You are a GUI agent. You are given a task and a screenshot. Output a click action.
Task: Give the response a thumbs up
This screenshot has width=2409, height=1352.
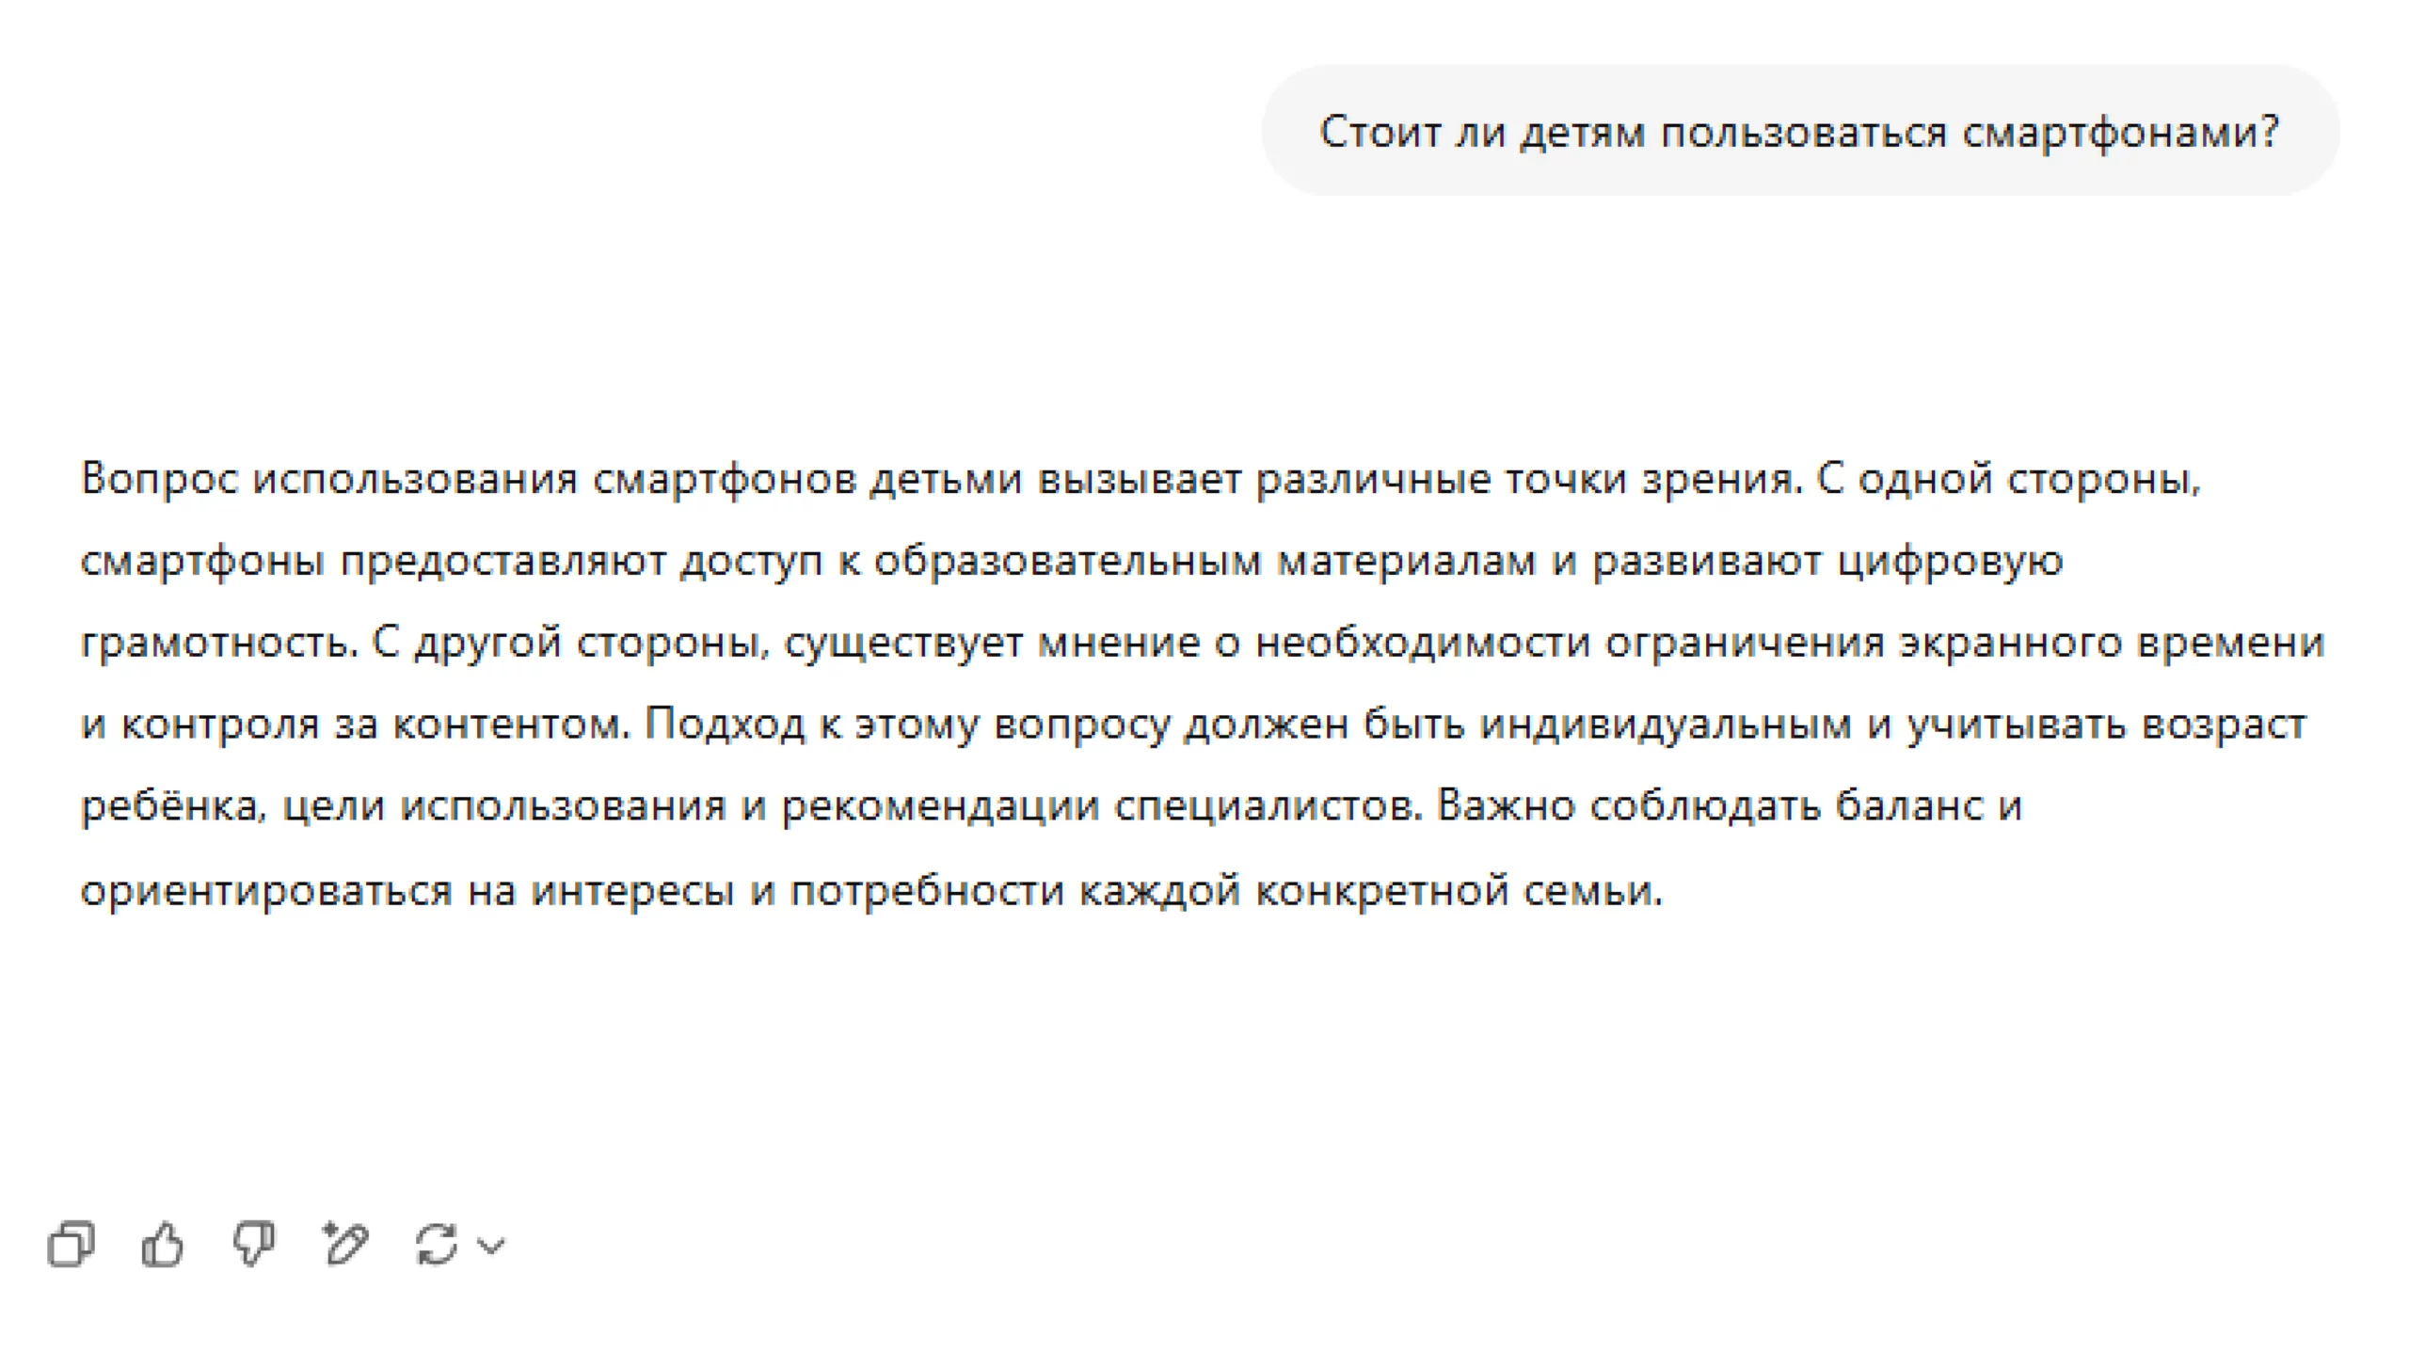pos(162,1245)
